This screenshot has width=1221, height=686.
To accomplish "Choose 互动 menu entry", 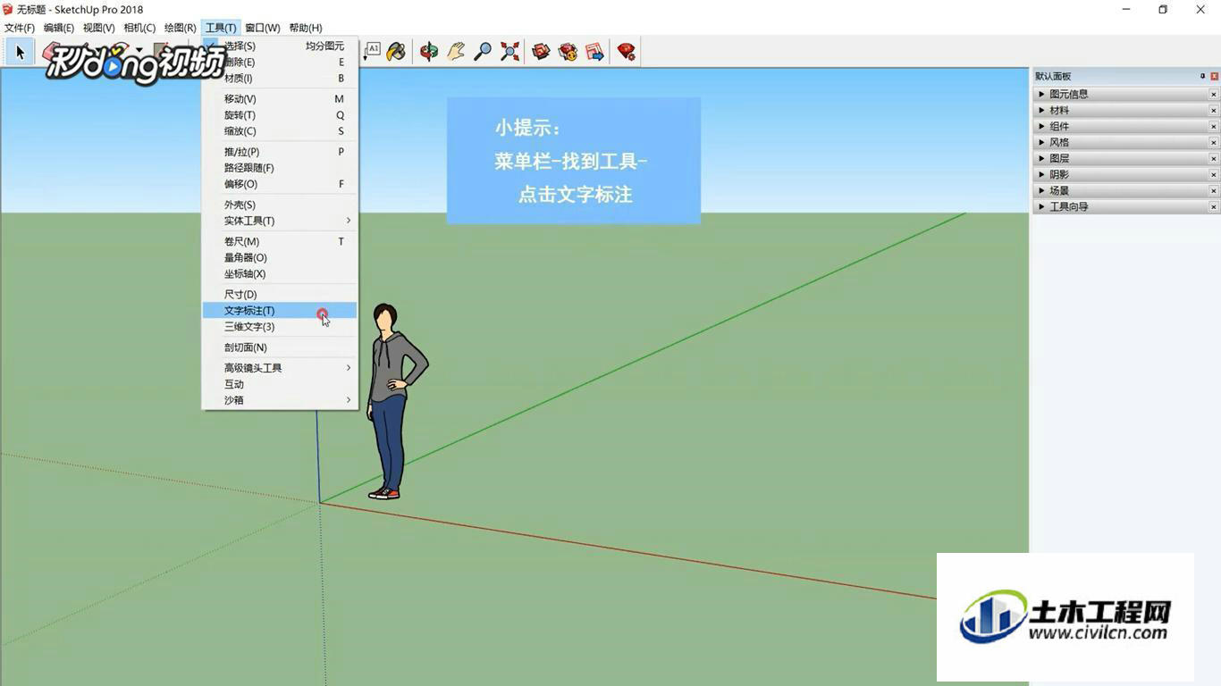I will (280, 384).
